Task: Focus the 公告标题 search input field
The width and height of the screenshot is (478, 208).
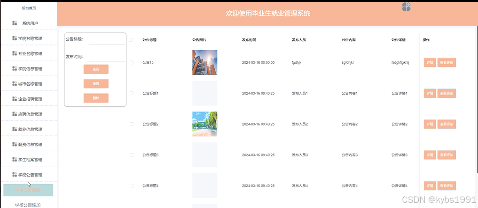Action: [107, 39]
